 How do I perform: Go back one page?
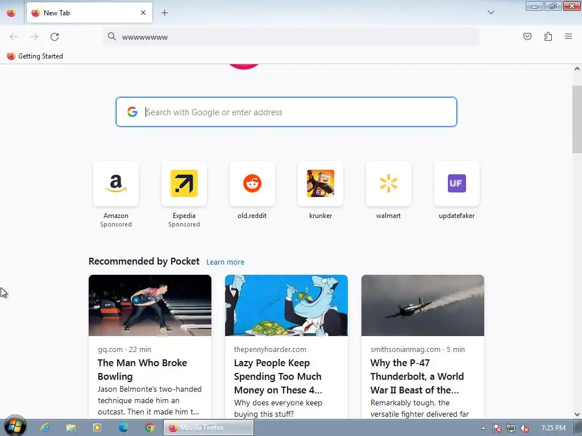[14, 37]
